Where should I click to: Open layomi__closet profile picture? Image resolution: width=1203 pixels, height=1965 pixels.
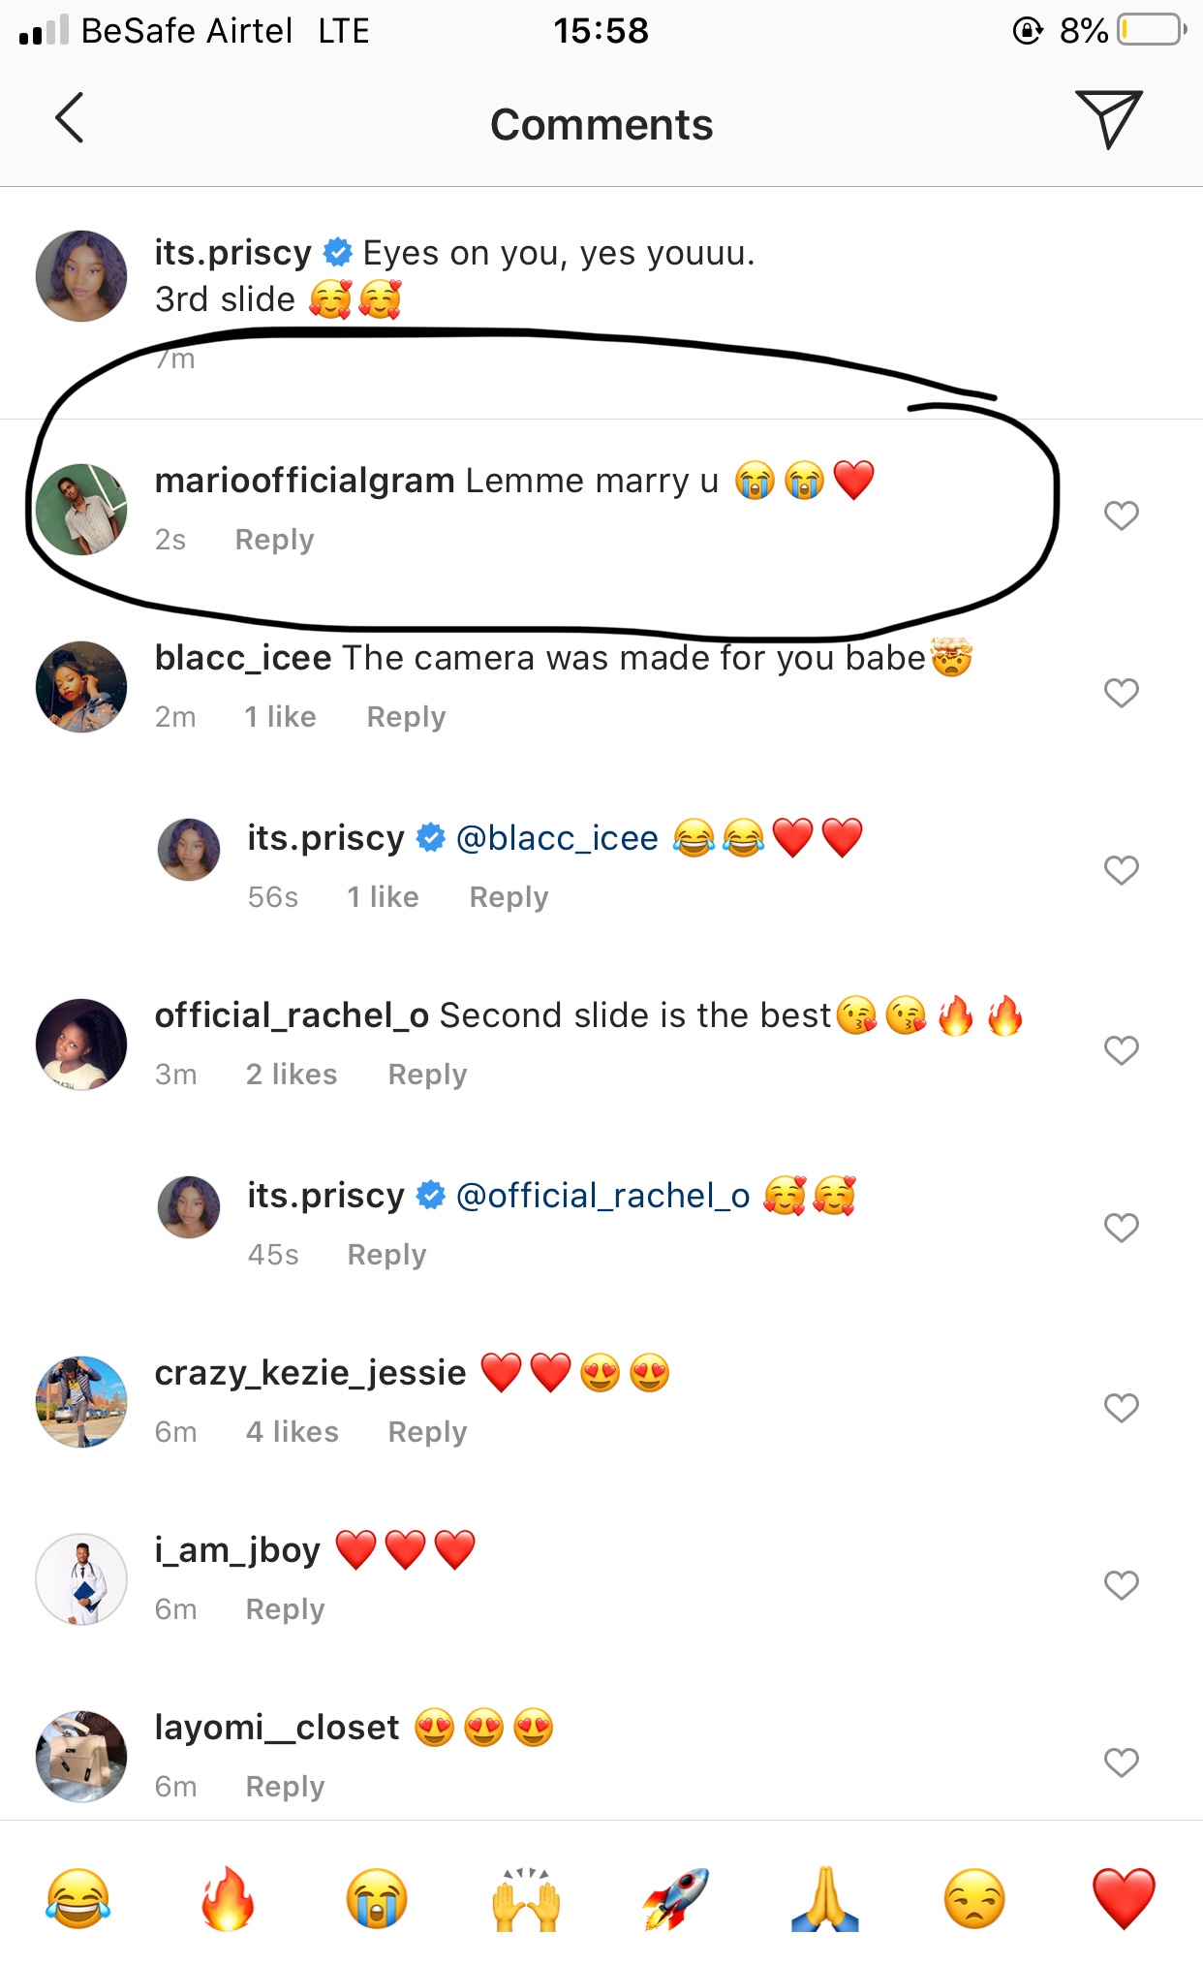[81, 1756]
